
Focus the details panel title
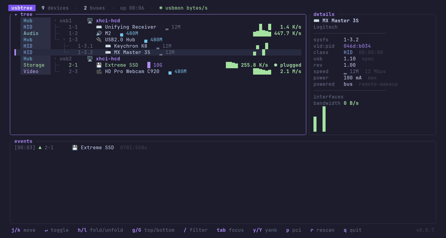point(324,14)
